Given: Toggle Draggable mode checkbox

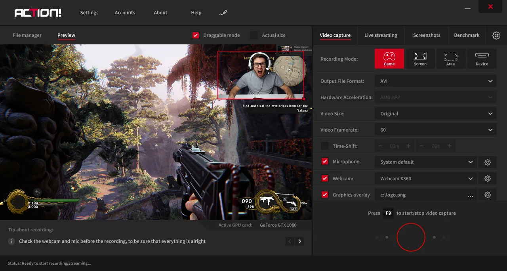Looking at the screenshot, I should coord(196,35).
